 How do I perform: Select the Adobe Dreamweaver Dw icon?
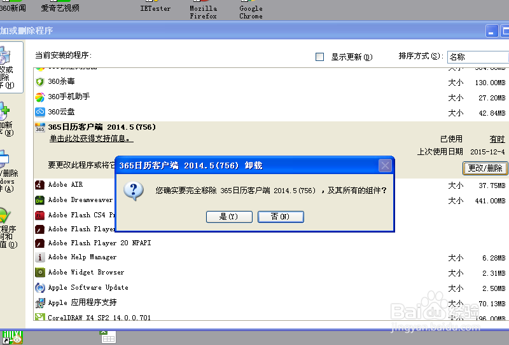click(40, 200)
